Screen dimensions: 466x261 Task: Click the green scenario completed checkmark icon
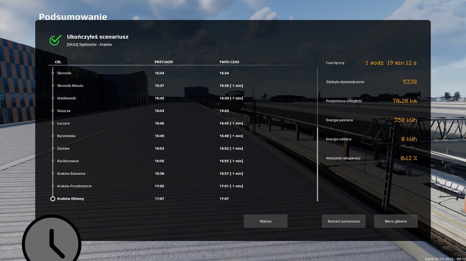[x=55, y=40]
